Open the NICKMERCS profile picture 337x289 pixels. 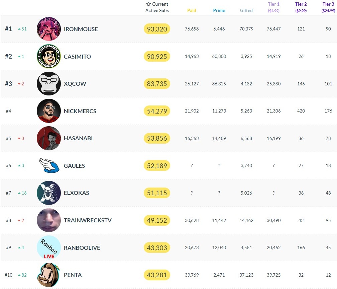coord(49,111)
